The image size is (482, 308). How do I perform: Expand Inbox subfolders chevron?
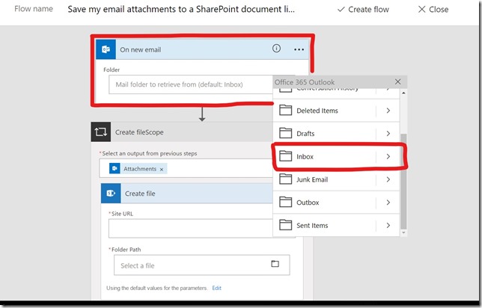[388, 156]
